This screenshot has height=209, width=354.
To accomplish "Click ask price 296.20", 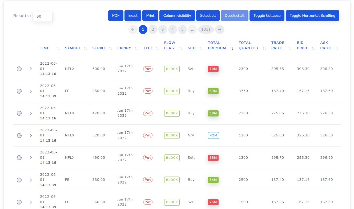I will point(327,158).
